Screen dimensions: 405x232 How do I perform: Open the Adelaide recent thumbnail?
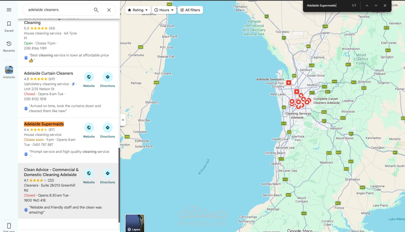pos(9,72)
